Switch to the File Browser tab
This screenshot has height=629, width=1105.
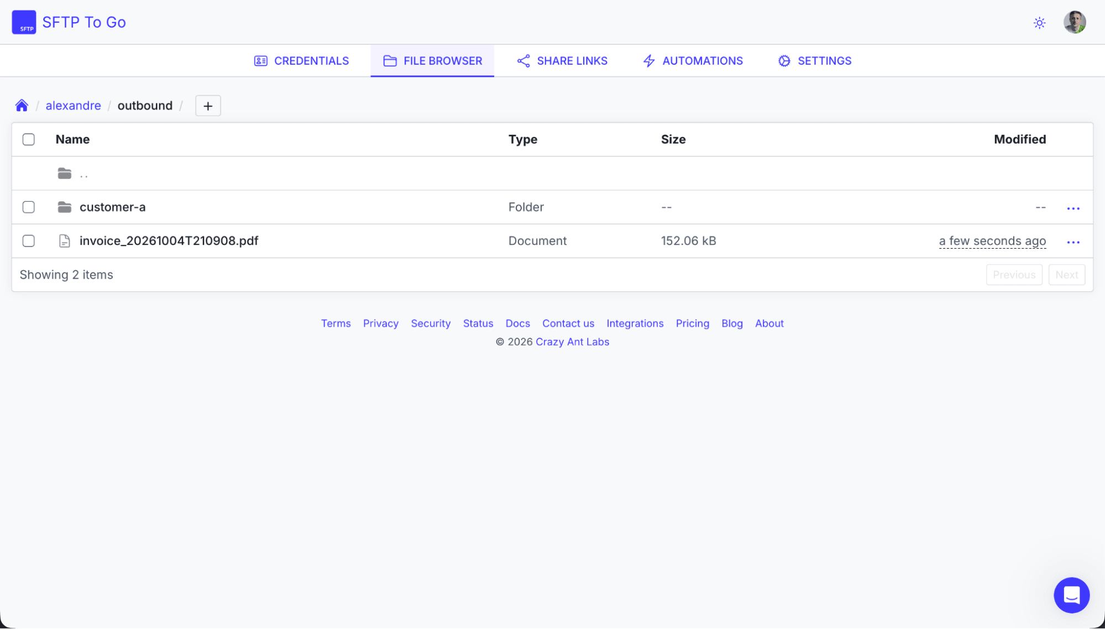(x=432, y=61)
